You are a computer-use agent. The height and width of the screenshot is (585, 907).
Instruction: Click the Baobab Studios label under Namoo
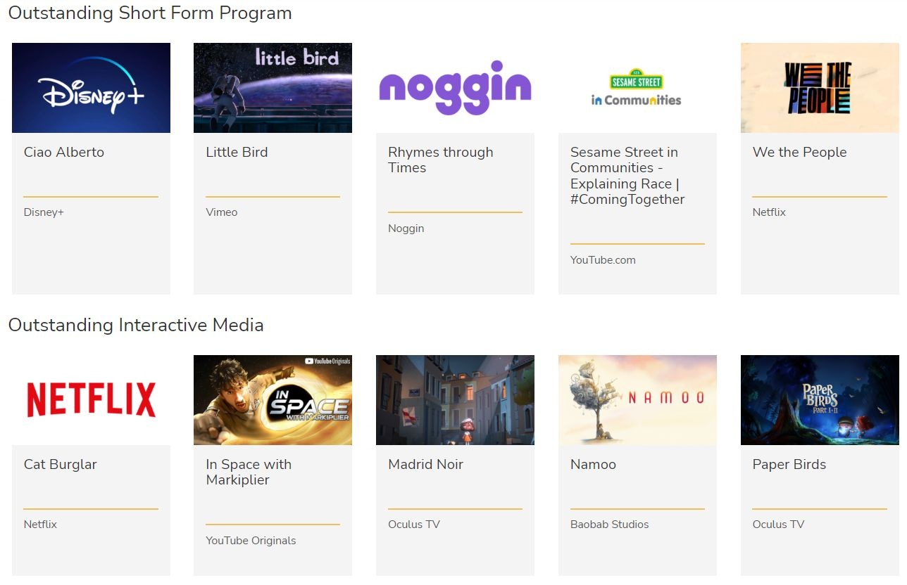pos(609,525)
